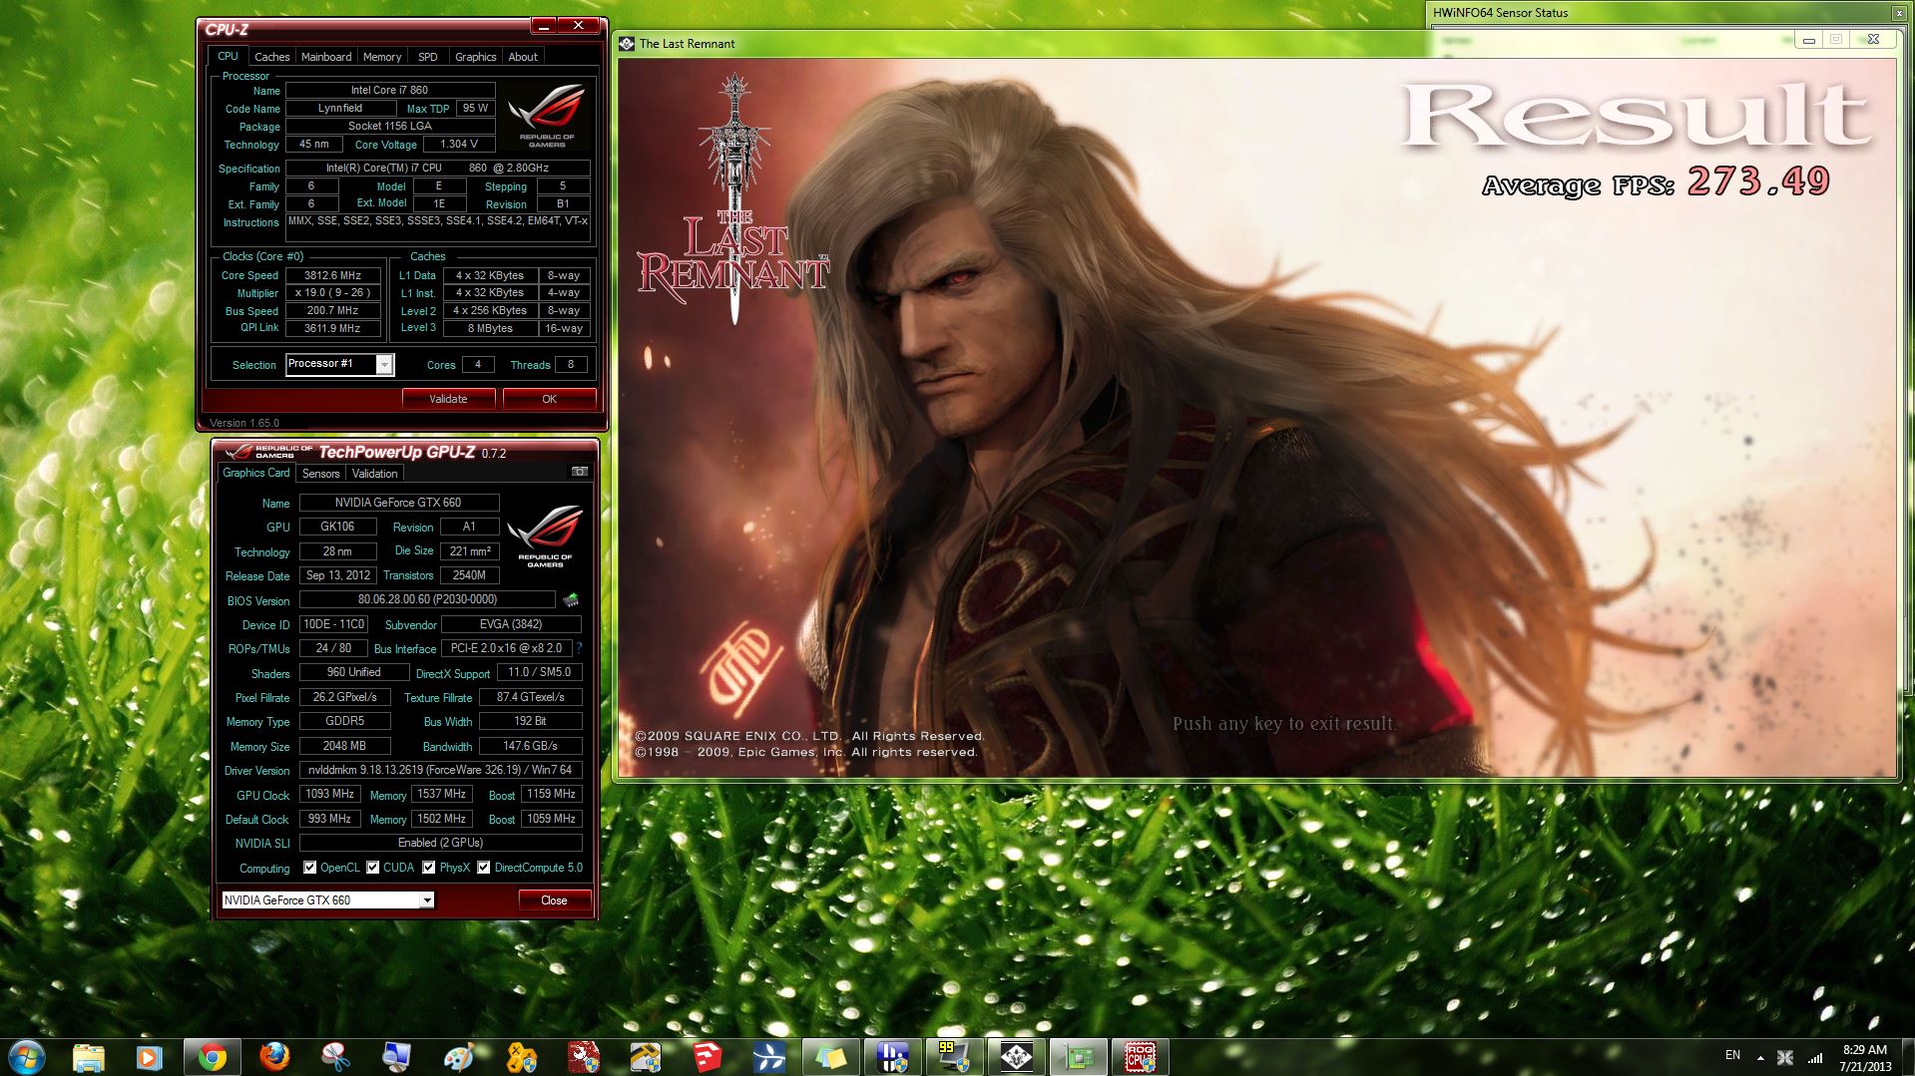Open the blue leaf taskbar icon

coord(768,1057)
